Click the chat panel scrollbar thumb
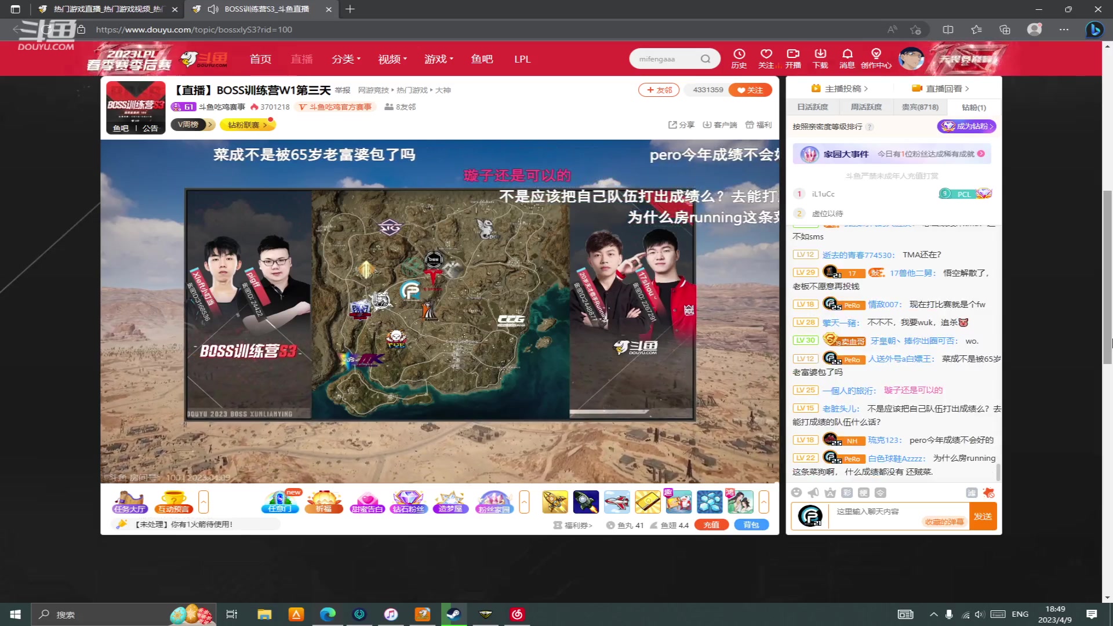This screenshot has height=626, width=1113. click(x=998, y=472)
